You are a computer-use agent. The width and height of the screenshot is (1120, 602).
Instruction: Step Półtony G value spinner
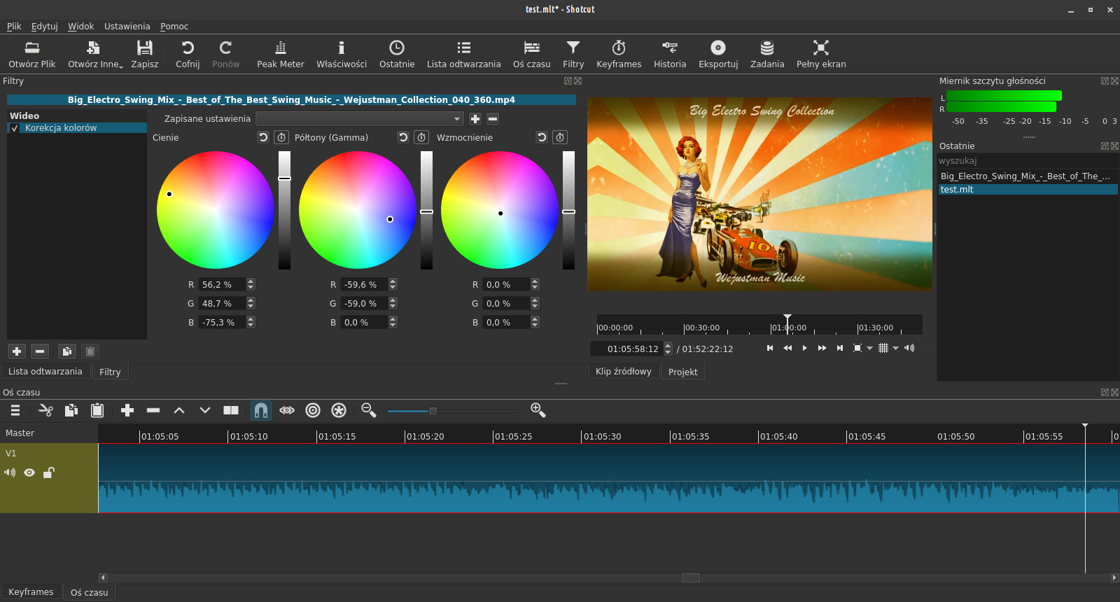pyautogui.click(x=393, y=304)
